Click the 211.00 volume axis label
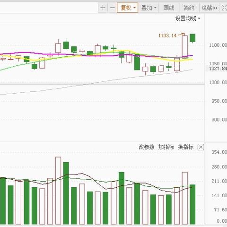Viewport: 227px width, 227px height. (x=219, y=181)
